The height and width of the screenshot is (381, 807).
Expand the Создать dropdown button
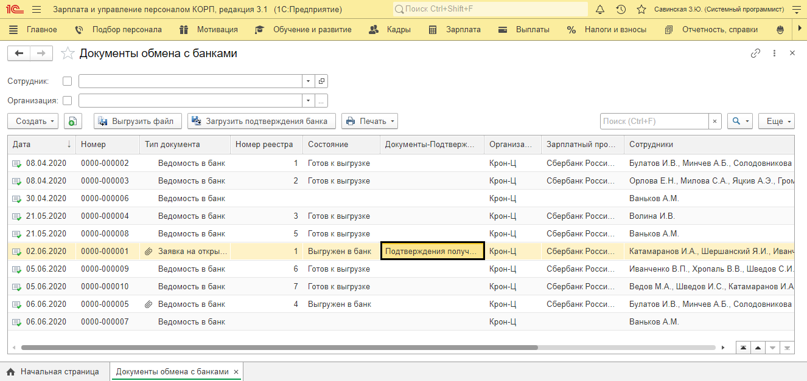(x=33, y=121)
